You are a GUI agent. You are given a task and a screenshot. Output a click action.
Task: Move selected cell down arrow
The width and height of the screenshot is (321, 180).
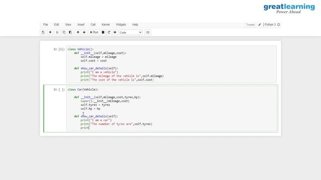pyautogui.click(x=84, y=32)
